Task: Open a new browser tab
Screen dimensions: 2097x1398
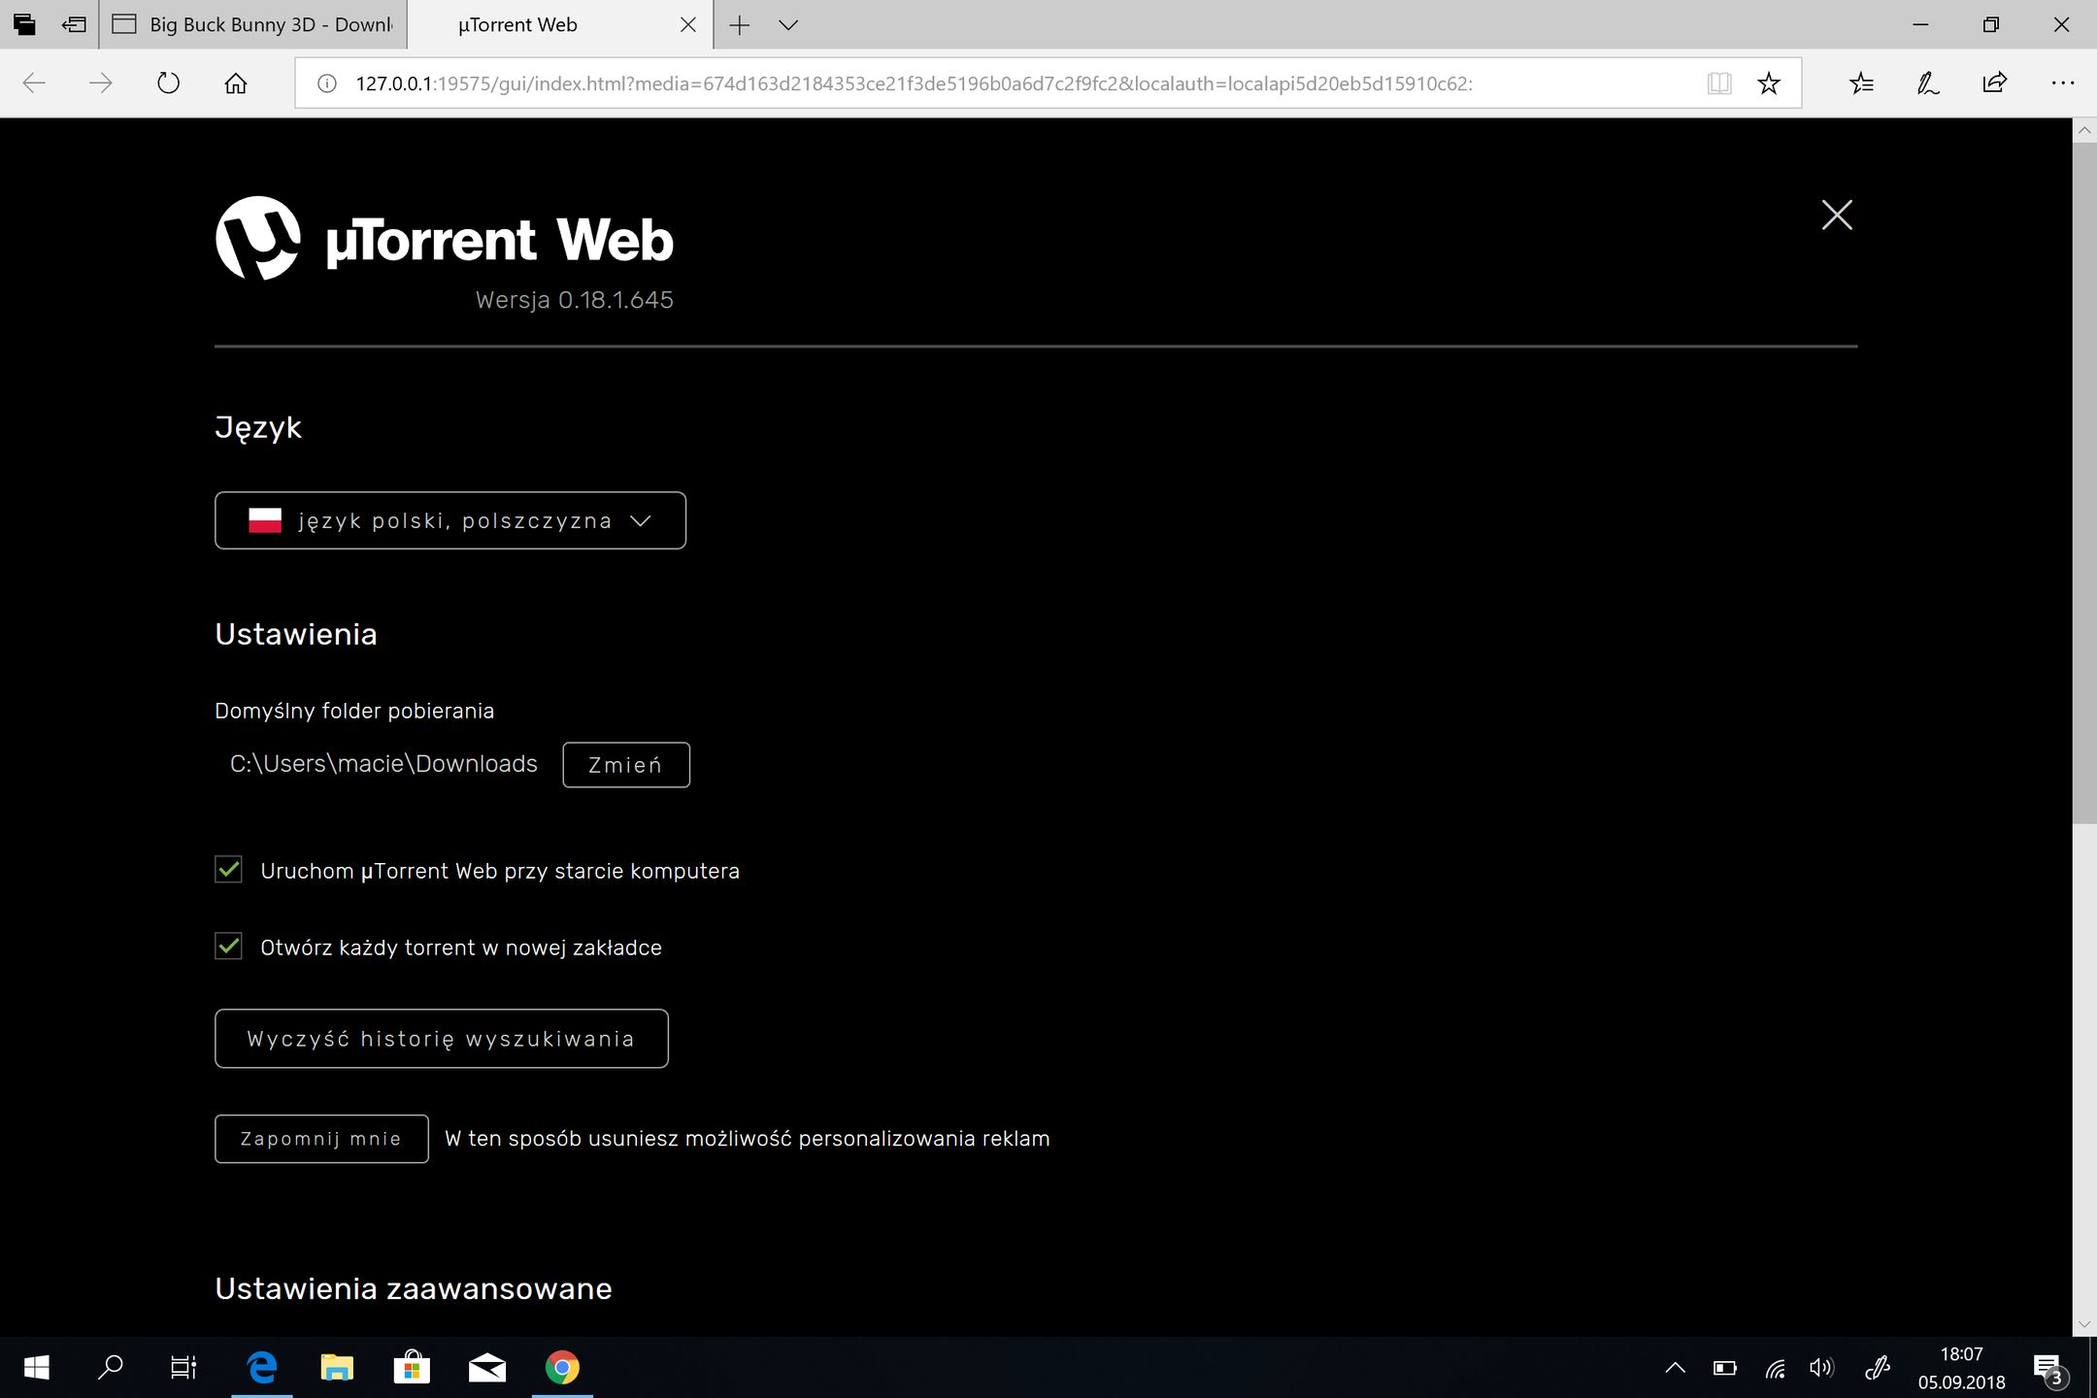Action: [x=740, y=25]
